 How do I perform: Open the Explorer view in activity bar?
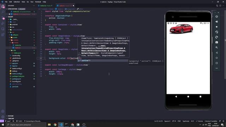click(3, 6)
